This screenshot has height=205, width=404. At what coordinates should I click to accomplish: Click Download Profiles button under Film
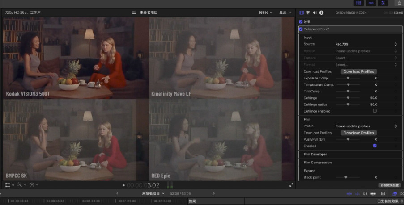tap(359, 133)
